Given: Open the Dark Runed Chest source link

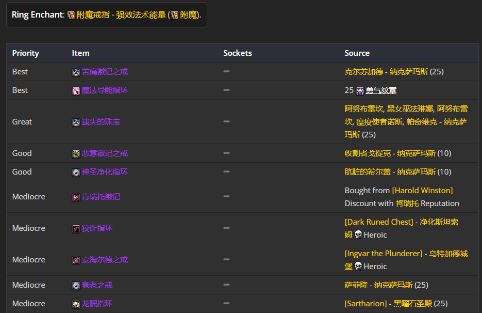Looking at the screenshot, I should pyautogui.click(x=379, y=222).
